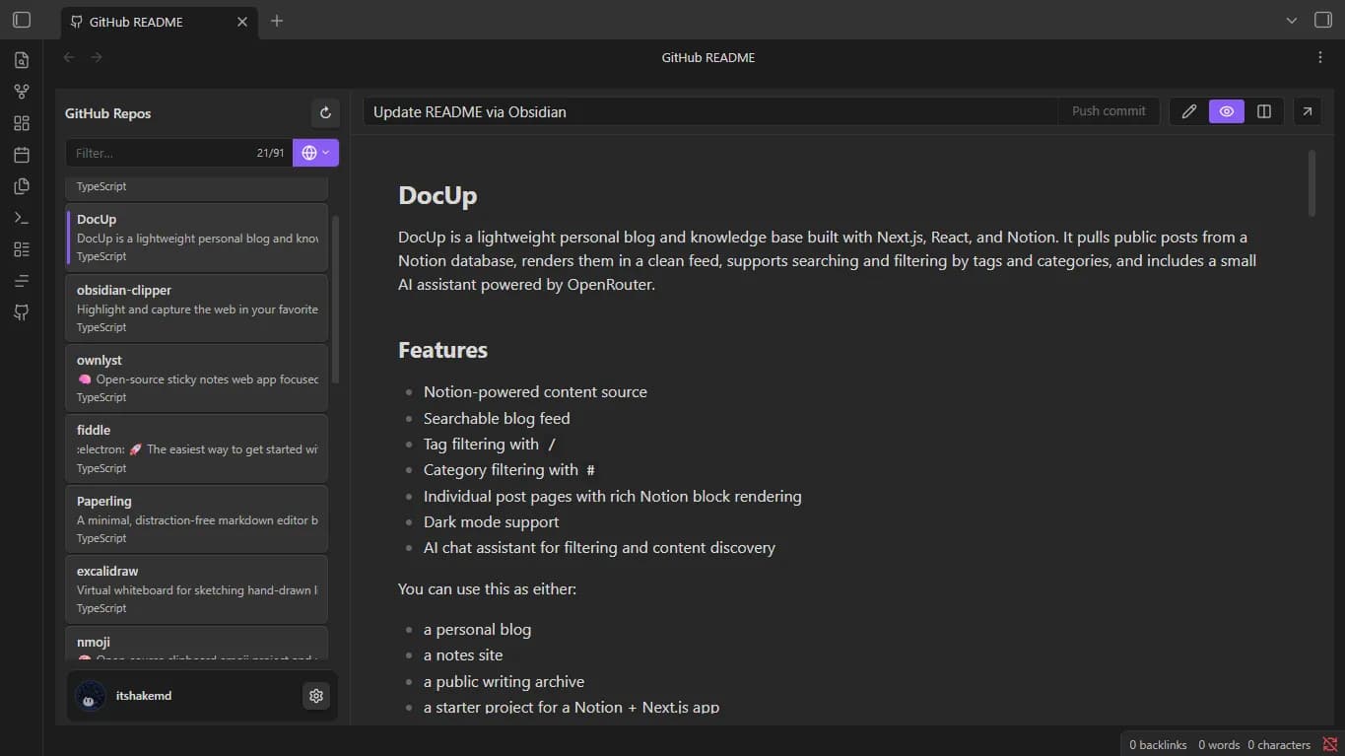Viewport: 1345px width, 756px height.
Task: Open the ownlyst repository
Action: tap(197, 378)
